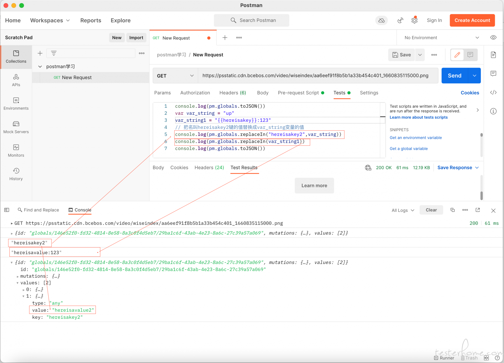The image size is (504, 363).
Task: Click the snippets list scrollbar
Action: point(481,135)
